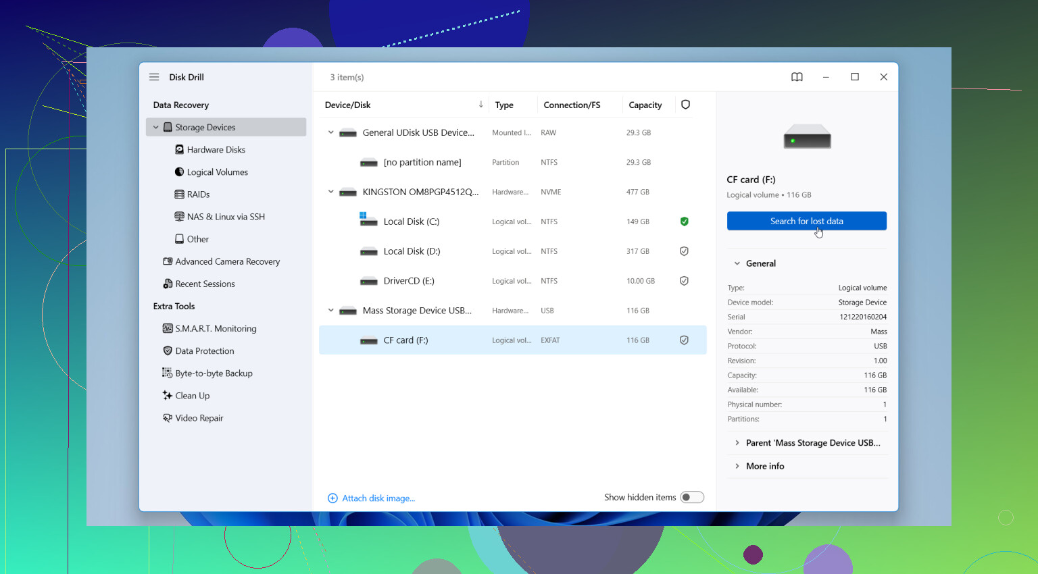Click the Video Repair icon

pyautogui.click(x=168, y=417)
